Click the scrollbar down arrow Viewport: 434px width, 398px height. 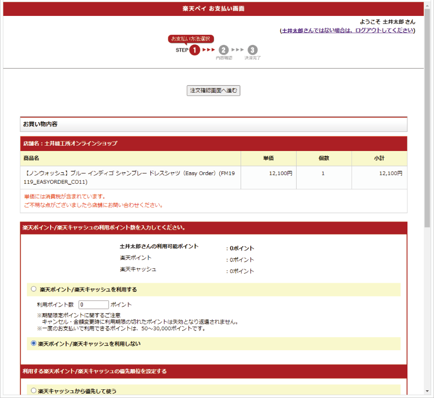(427, 391)
